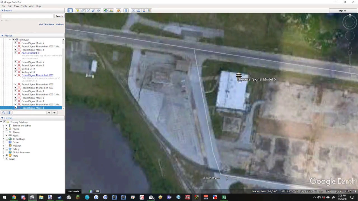Turn on the Weather layer
358x201 pixels.
(x=7, y=146)
